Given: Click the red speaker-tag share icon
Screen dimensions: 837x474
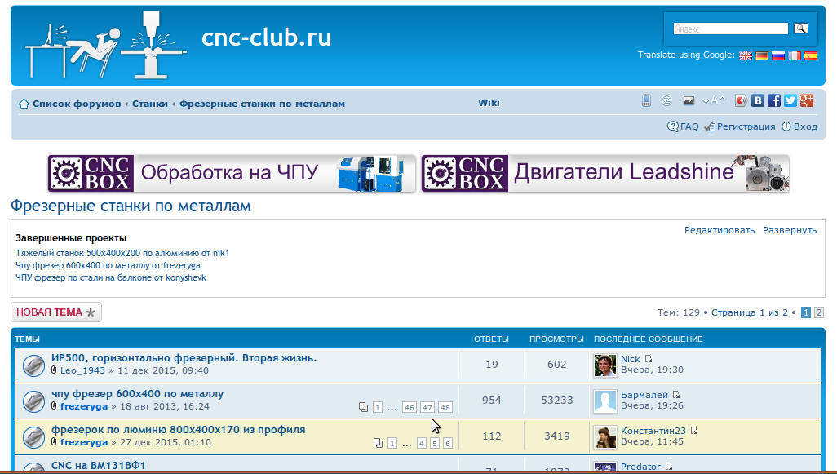Looking at the screenshot, I should click(x=741, y=100).
